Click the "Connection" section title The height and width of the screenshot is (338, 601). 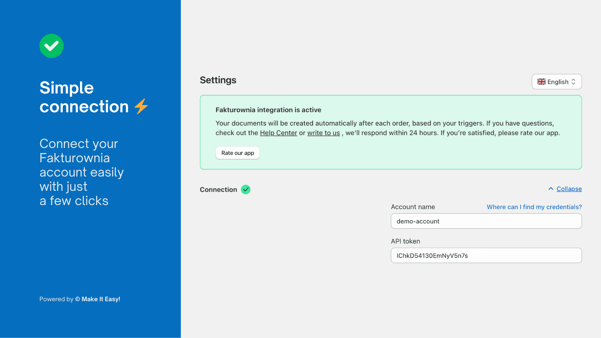(x=218, y=190)
